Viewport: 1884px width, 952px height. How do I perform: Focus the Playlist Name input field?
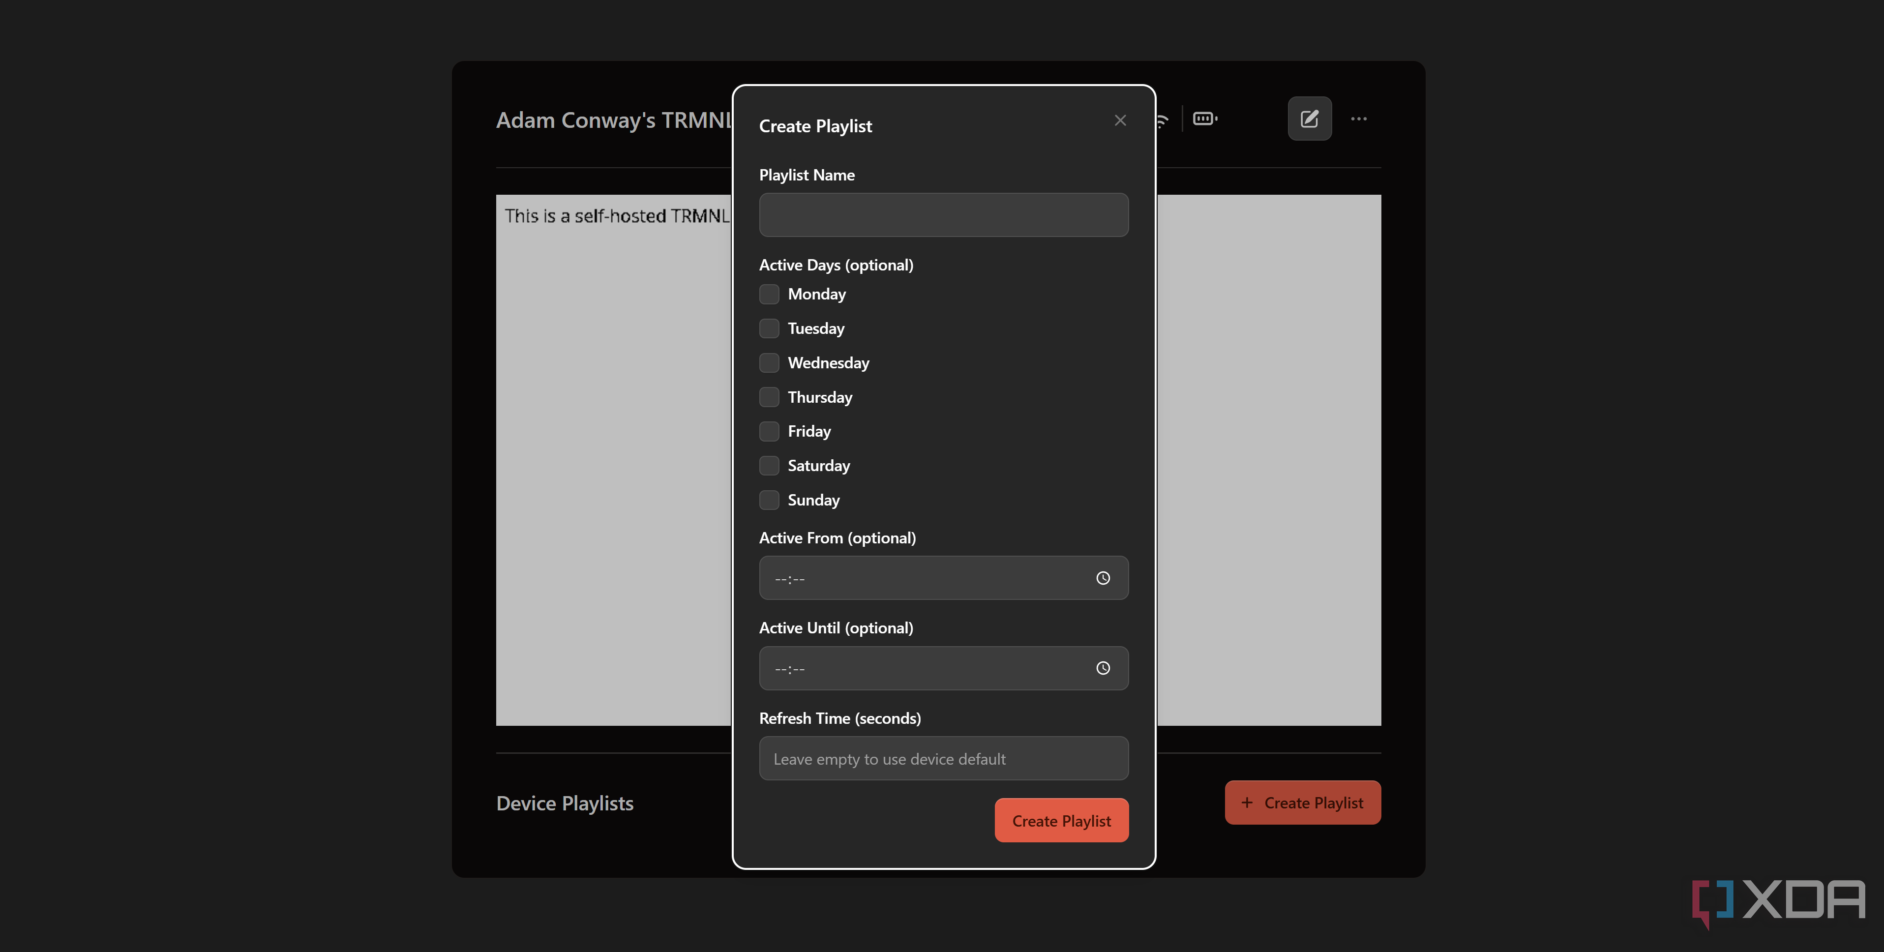tap(943, 215)
